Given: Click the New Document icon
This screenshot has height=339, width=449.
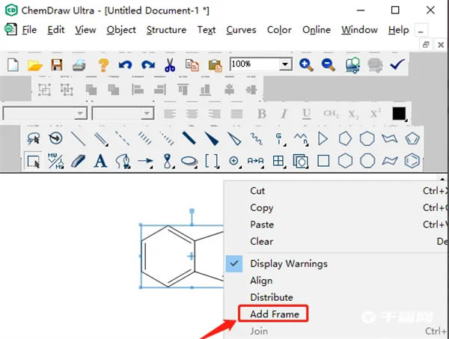Looking at the screenshot, I should point(13,64).
